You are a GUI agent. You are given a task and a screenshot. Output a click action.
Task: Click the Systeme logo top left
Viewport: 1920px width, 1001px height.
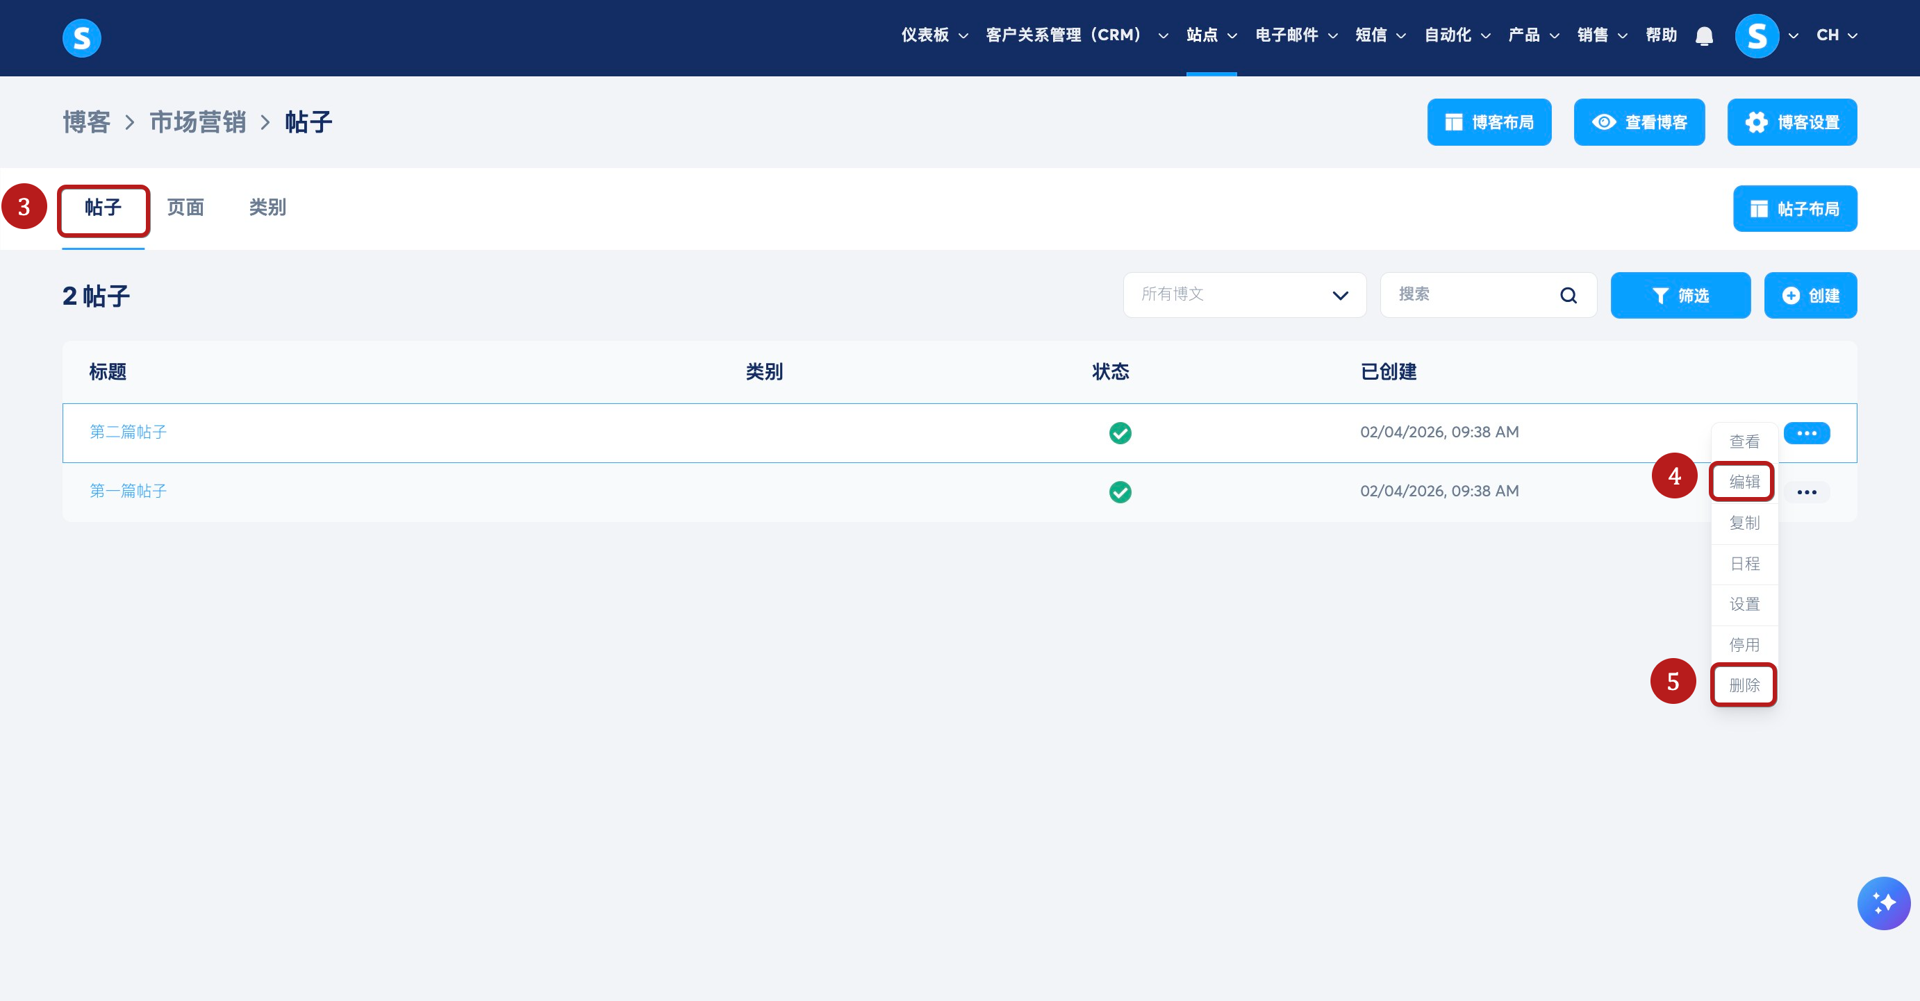(81, 37)
